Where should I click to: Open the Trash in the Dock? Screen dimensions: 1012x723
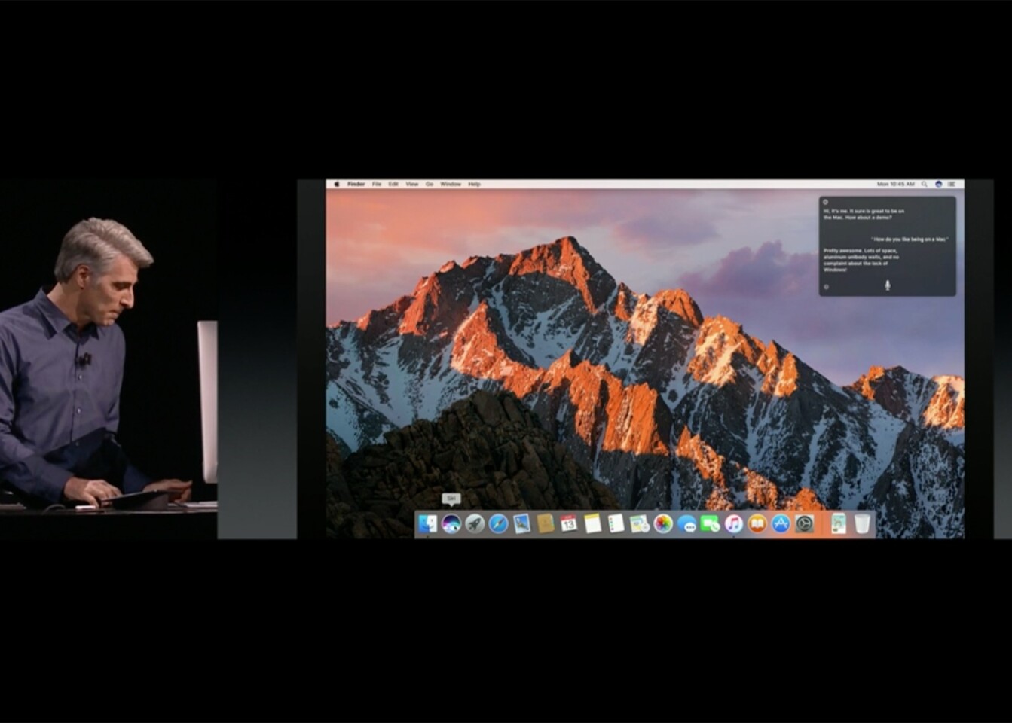tap(862, 523)
